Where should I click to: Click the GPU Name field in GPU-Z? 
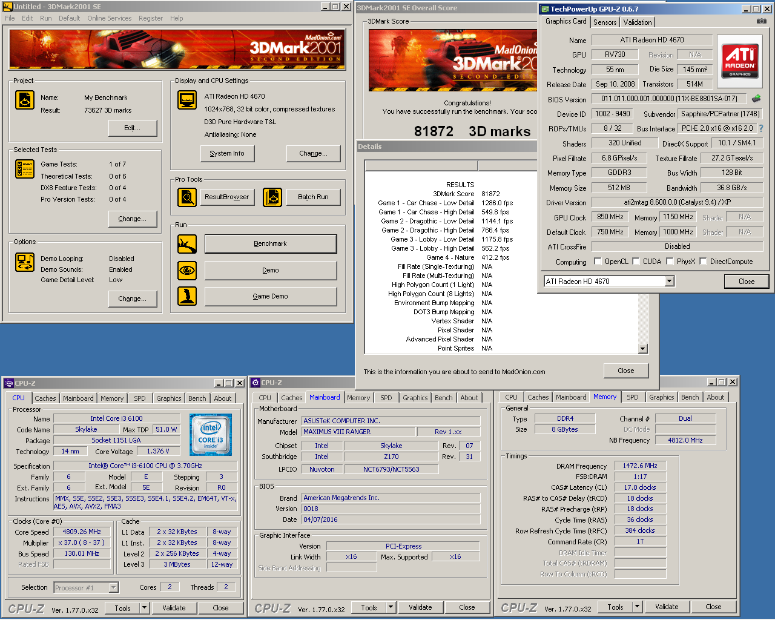[651, 40]
